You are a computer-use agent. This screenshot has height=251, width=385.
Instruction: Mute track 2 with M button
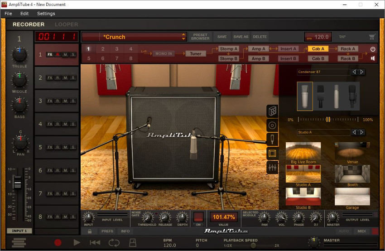[65, 78]
